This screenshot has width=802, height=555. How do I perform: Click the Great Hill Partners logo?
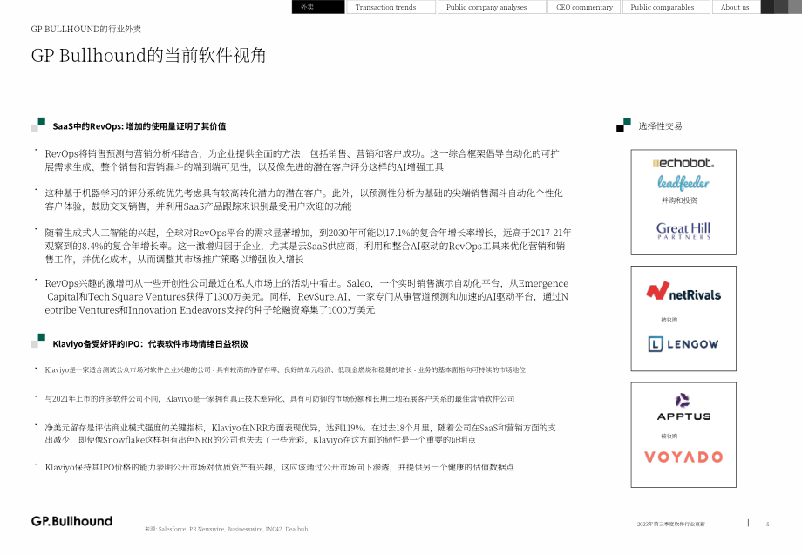pos(683,231)
